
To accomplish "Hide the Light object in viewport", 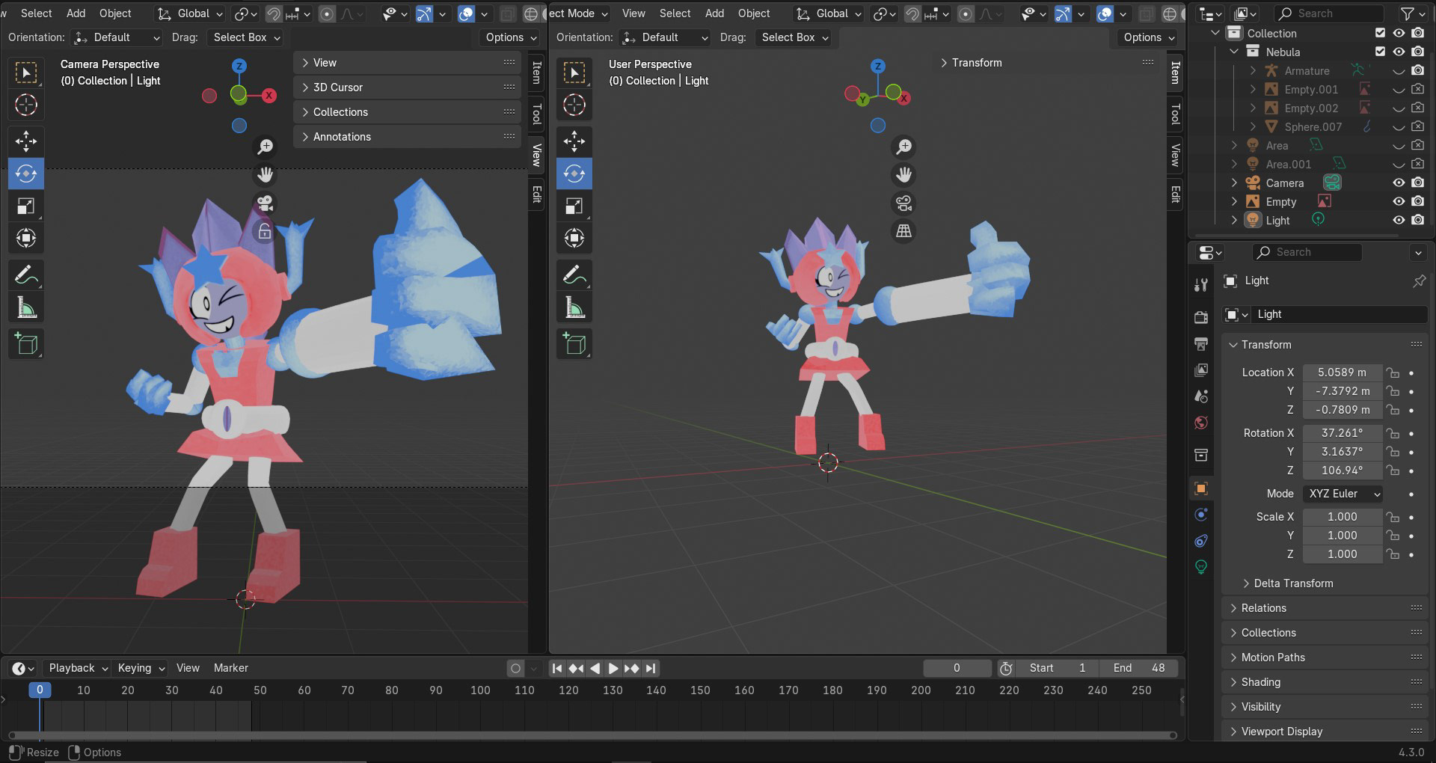I will pyautogui.click(x=1399, y=220).
